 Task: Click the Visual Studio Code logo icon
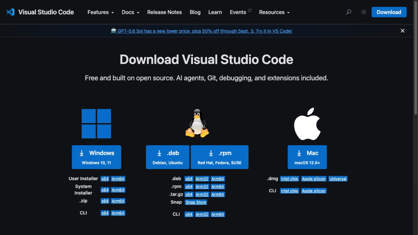click(11, 12)
